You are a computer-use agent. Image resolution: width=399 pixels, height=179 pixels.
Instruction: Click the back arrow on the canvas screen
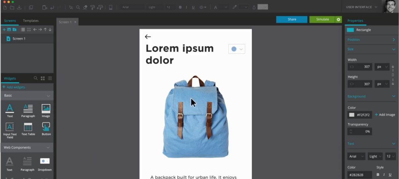148,37
